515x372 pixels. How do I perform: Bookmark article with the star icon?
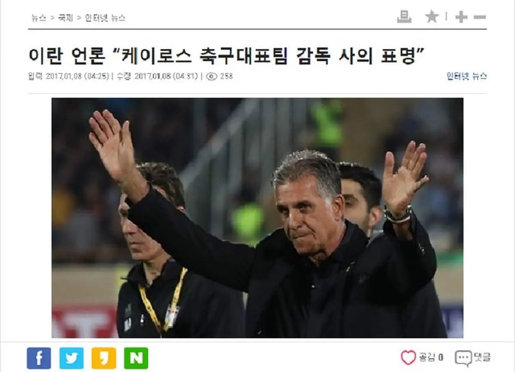[432, 17]
